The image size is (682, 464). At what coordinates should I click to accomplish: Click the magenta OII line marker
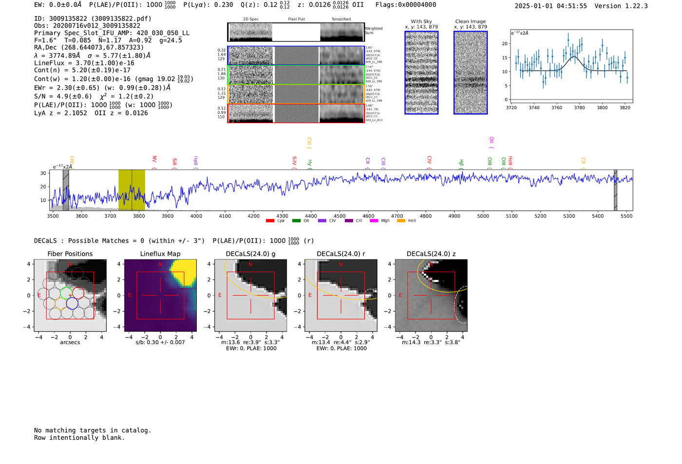(x=492, y=143)
